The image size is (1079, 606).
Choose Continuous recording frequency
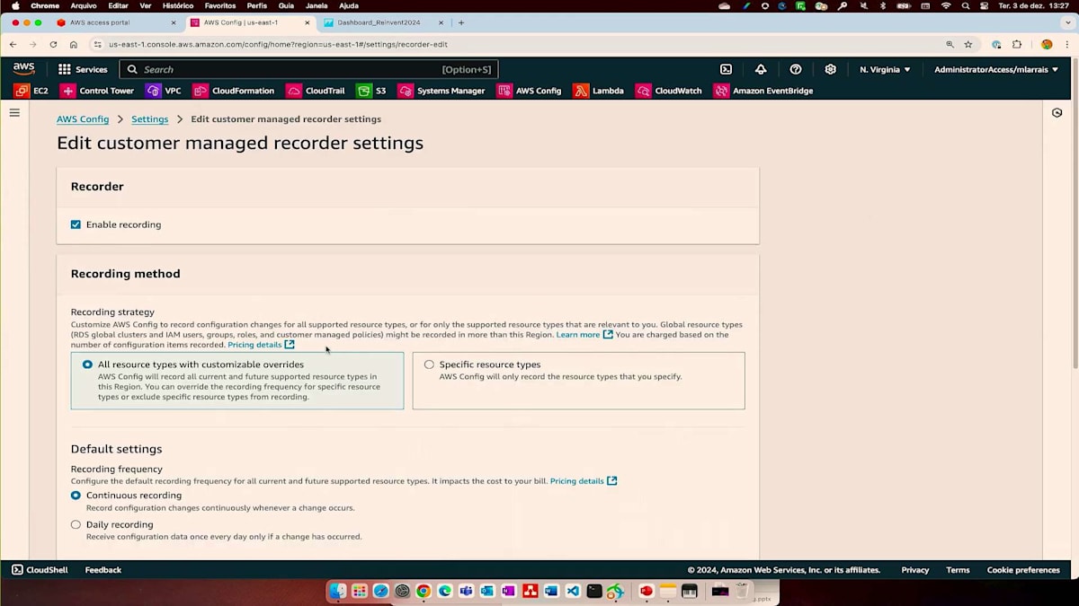[76, 496]
